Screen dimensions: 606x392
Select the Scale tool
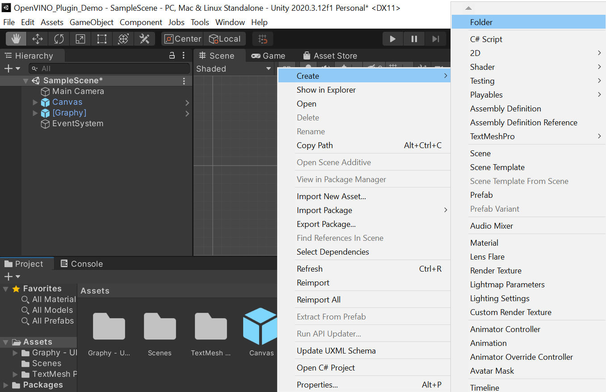click(80, 39)
